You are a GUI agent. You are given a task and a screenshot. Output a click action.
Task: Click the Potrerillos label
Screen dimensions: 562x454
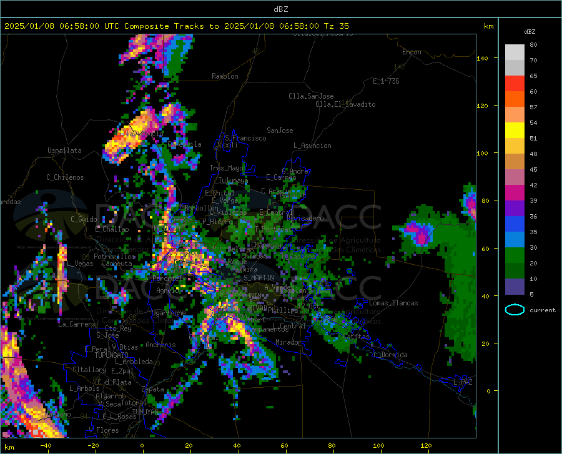(x=114, y=257)
